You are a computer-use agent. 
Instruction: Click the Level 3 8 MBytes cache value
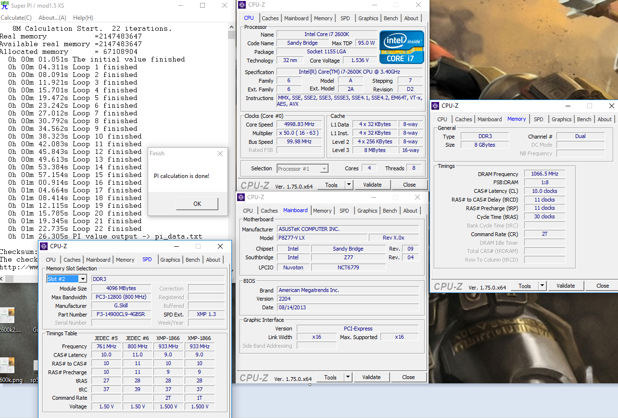click(x=375, y=151)
